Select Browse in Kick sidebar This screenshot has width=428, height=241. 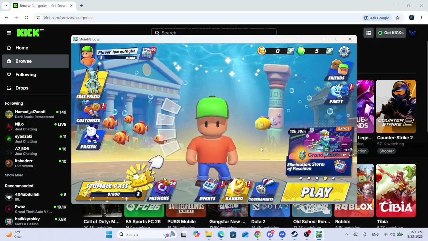[x=35, y=61]
